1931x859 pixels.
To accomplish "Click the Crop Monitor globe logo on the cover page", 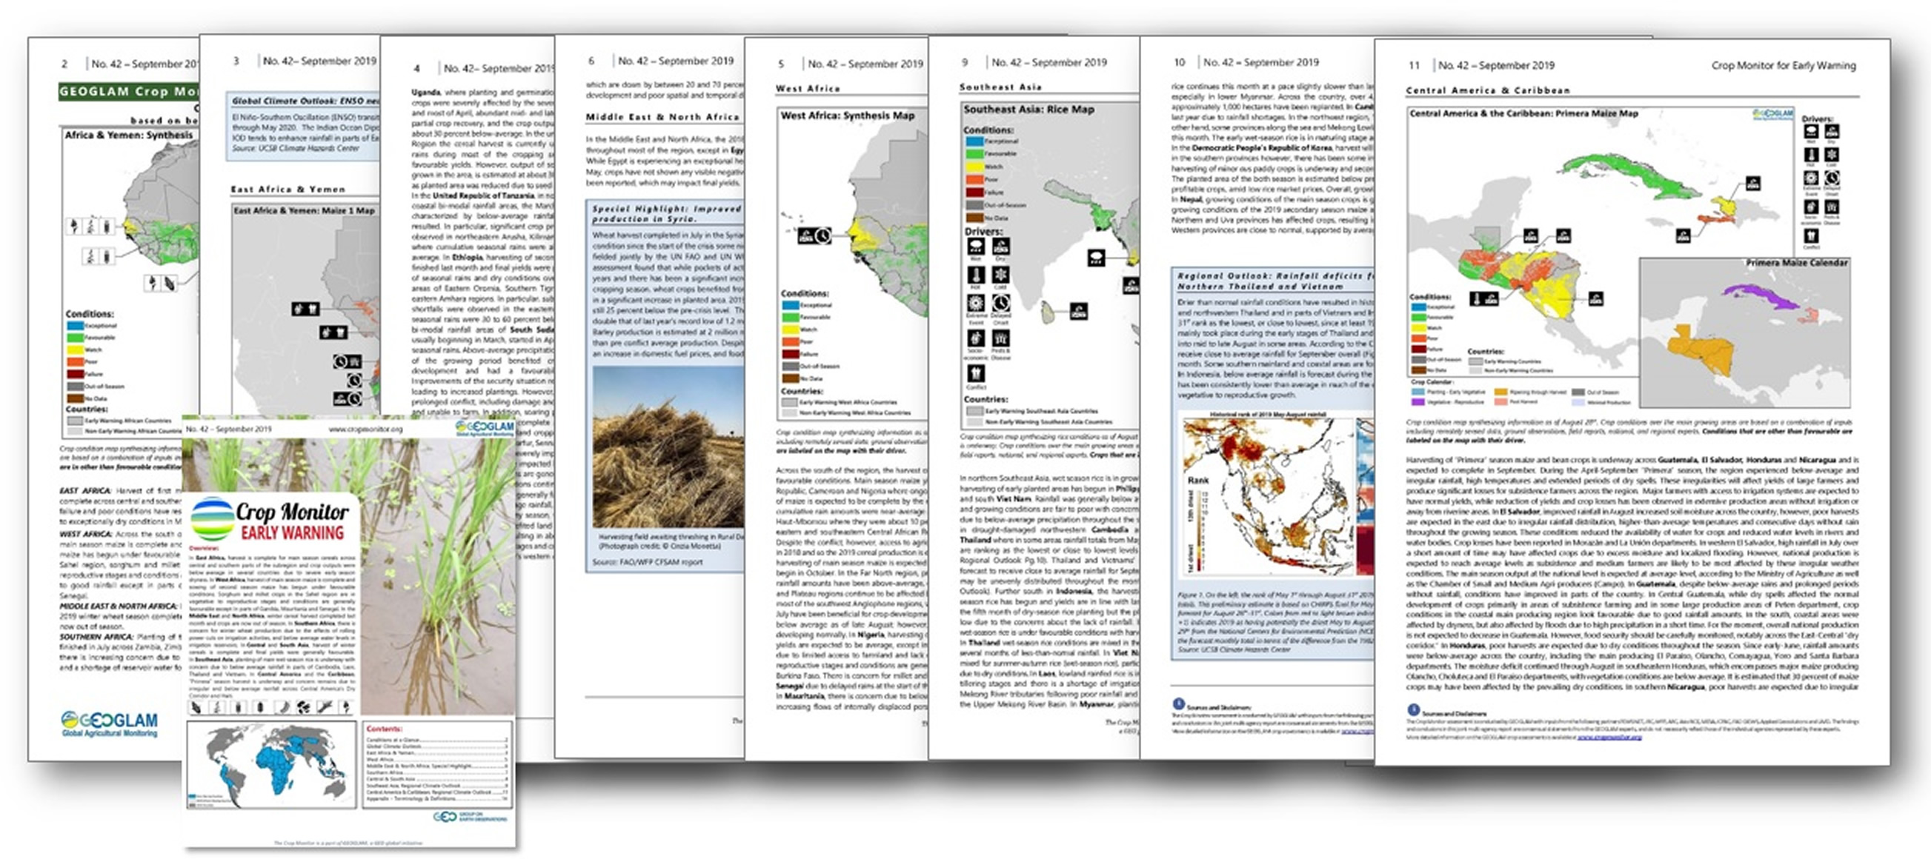I will pos(212,519).
